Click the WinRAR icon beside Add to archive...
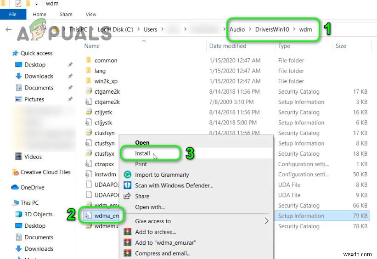 click(x=128, y=232)
